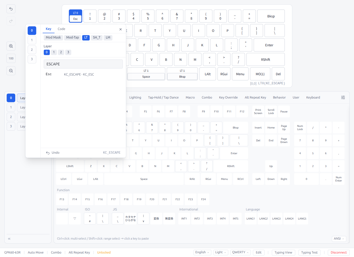Choose the LM key type
354x257 pixels.
(108, 37)
